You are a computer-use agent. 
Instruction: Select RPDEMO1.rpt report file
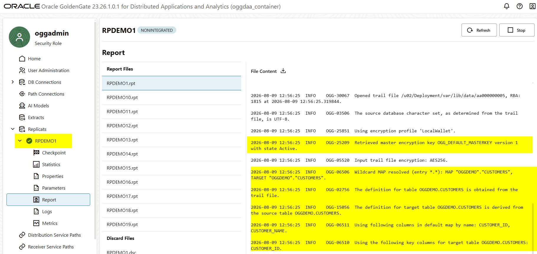(x=172, y=83)
